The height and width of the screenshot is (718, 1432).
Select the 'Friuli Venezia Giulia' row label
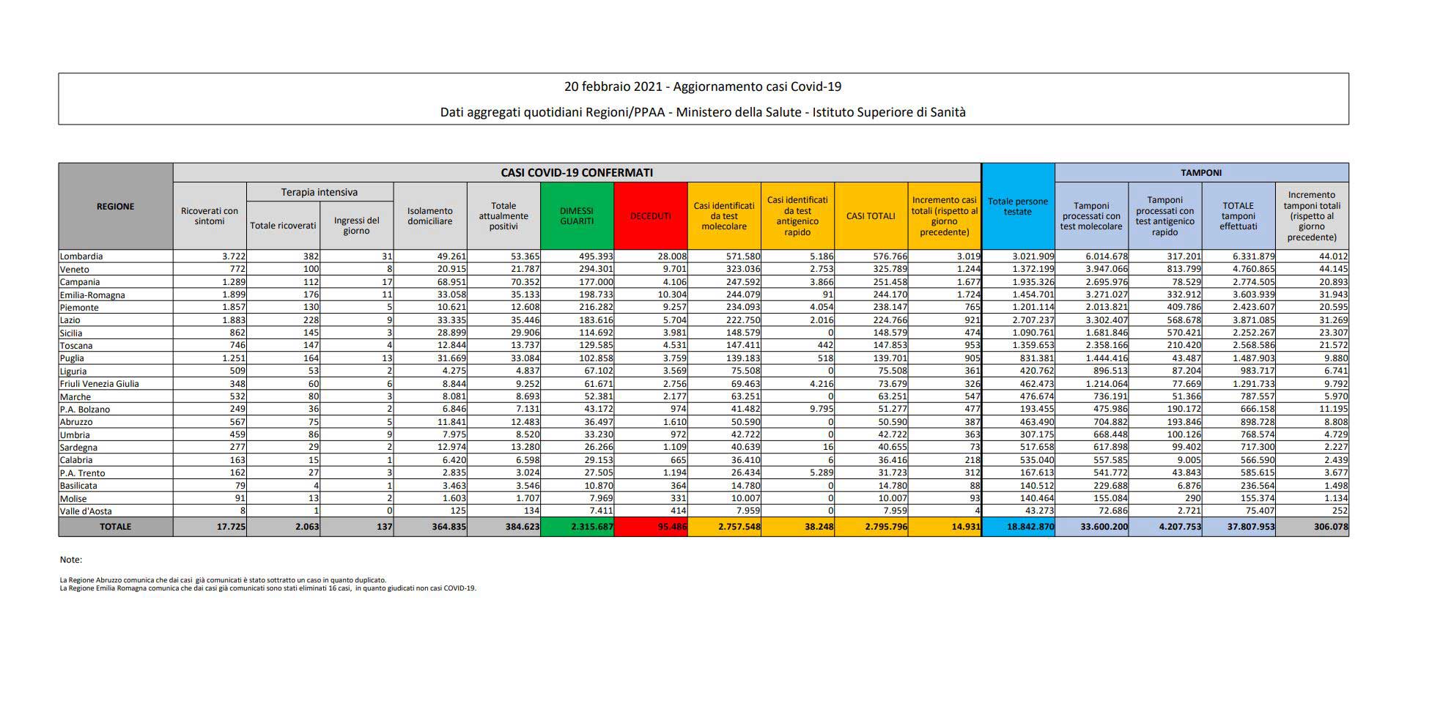[x=100, y=384]
